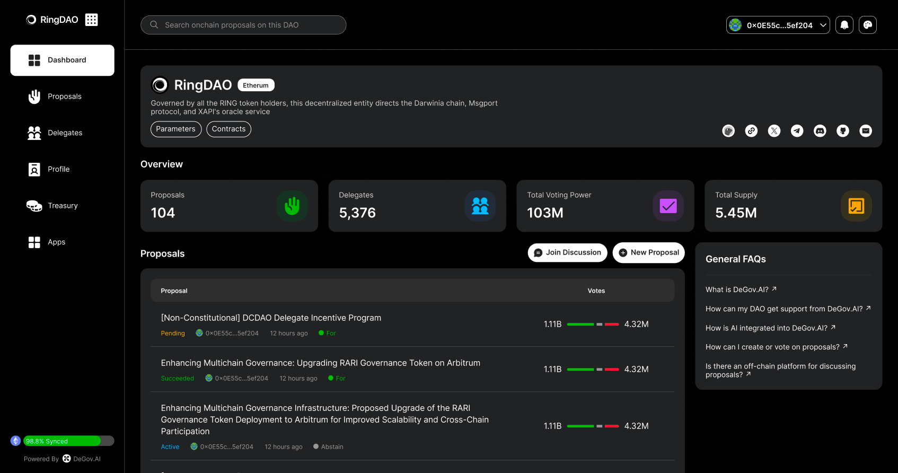This screenshot has width=898, height=473.
Task: Open the Parameters button
Action: 175,129
